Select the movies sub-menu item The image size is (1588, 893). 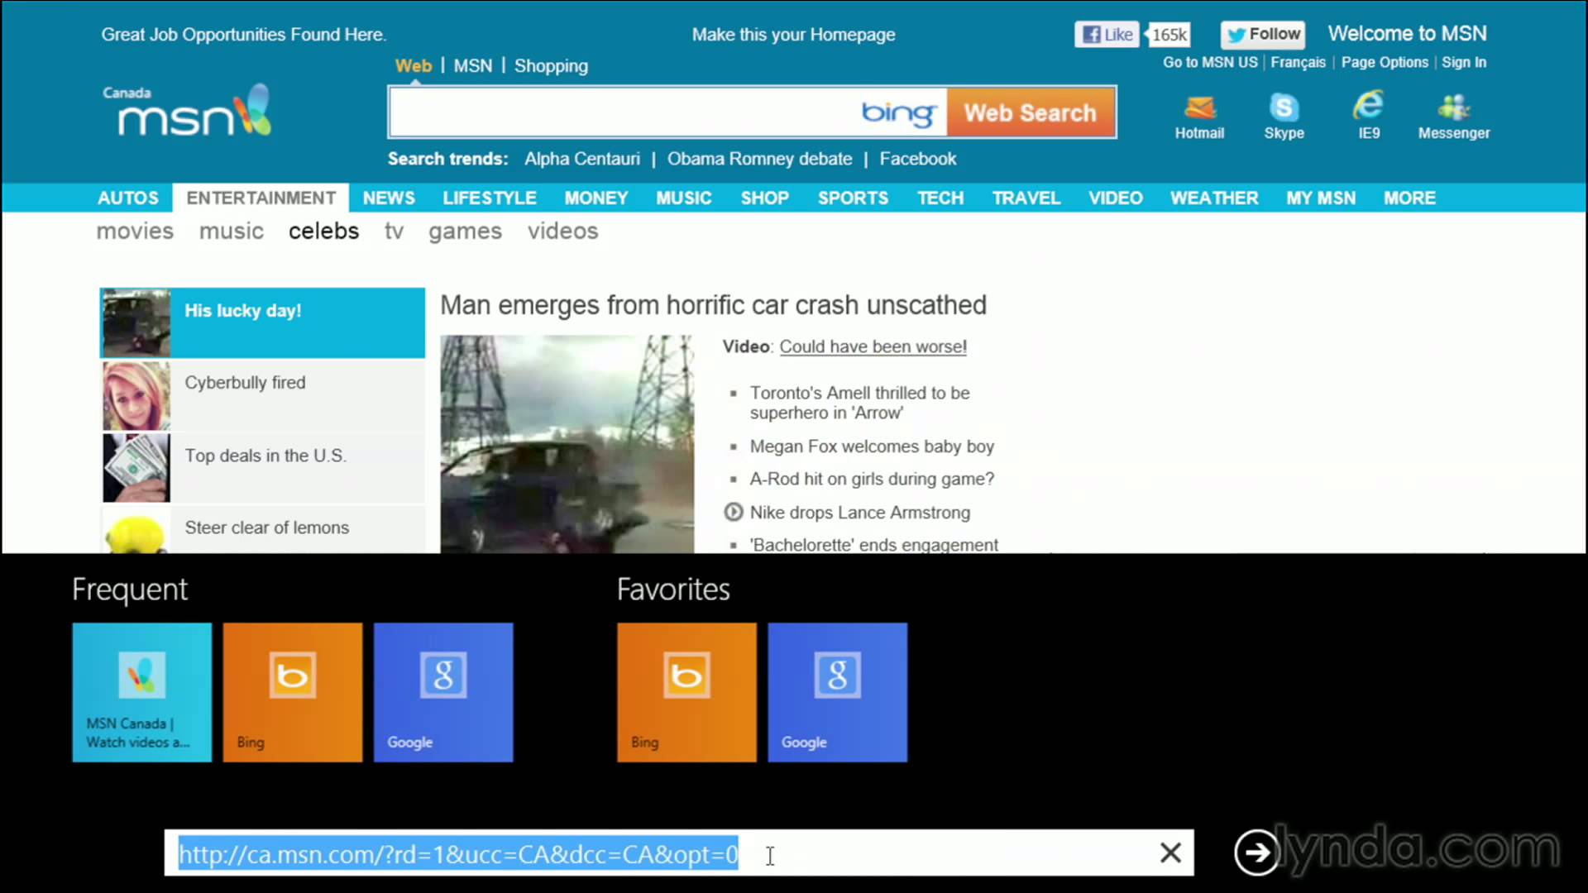[x=135, y=232]
